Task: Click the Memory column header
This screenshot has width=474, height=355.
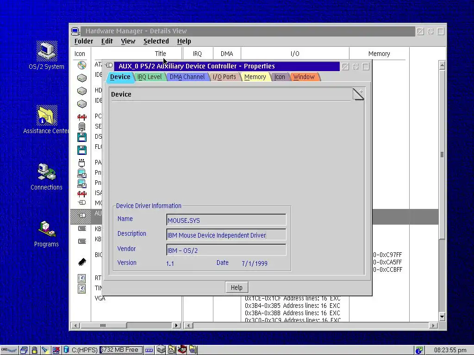Action: point(379,54)
